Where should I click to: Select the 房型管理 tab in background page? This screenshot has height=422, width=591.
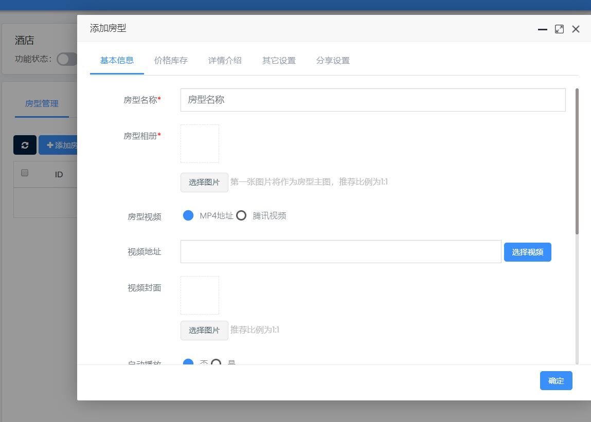(x=42, y=104)
